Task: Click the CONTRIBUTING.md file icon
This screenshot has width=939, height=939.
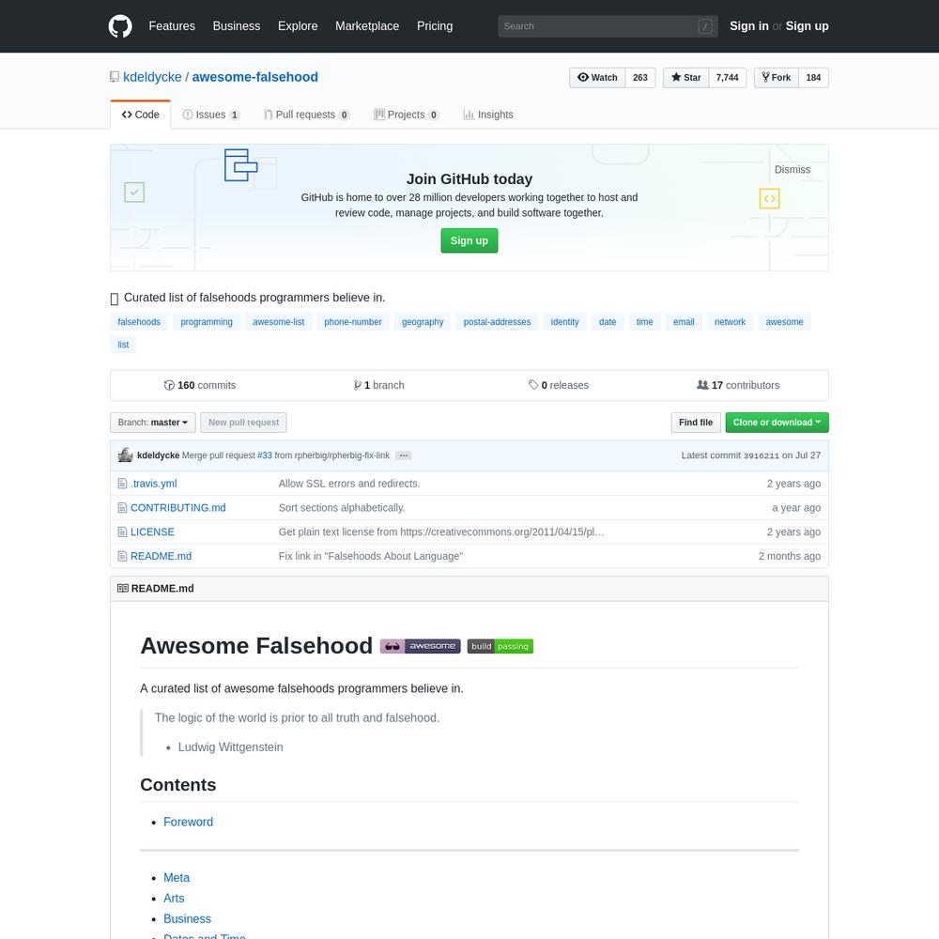Action: pos(122,508)
